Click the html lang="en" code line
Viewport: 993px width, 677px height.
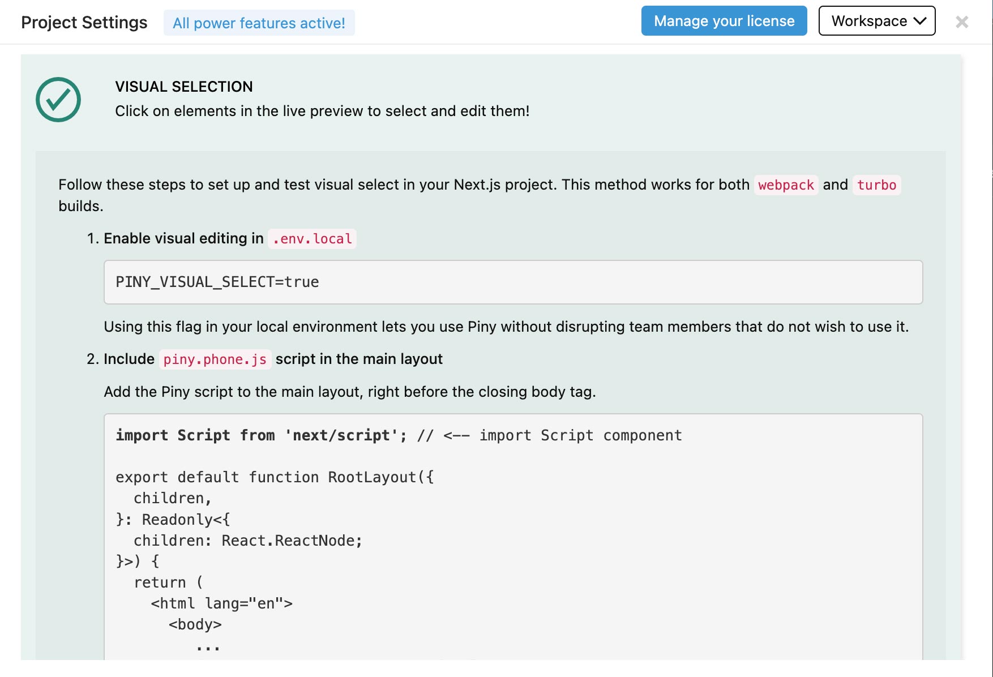click(222, 603)
